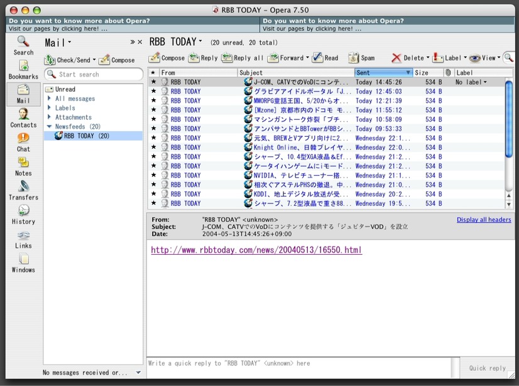Sort messages by From column
Viewport: 519px width, 386px height.
click(198, 72)
